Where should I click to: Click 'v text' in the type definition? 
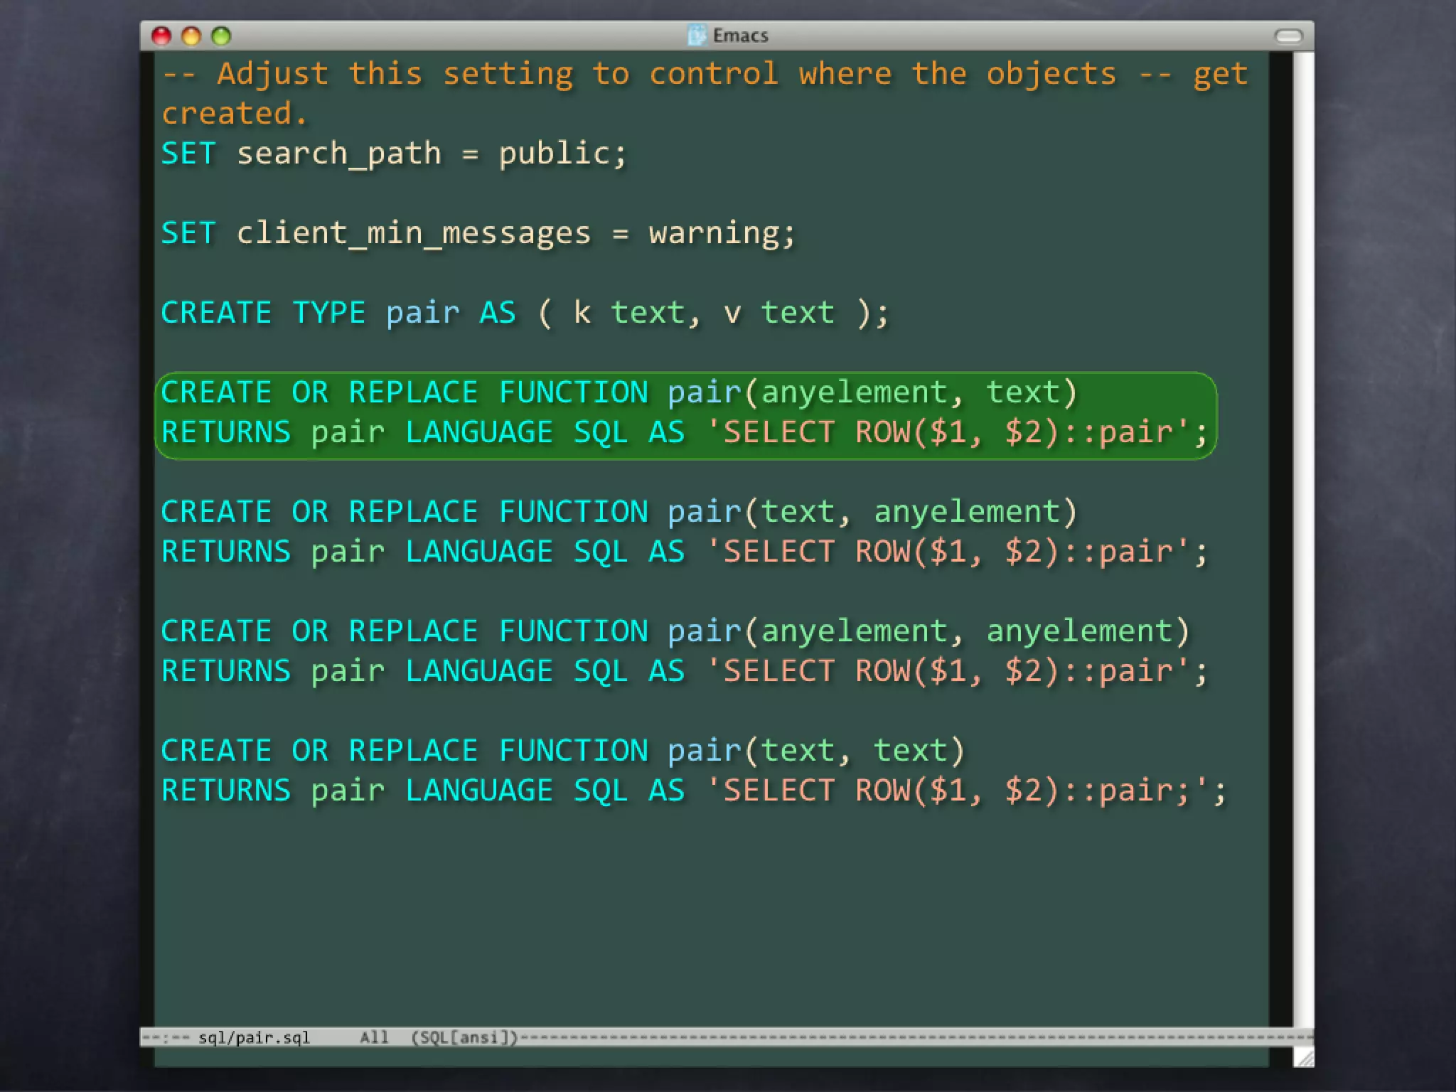click(779, 313)
